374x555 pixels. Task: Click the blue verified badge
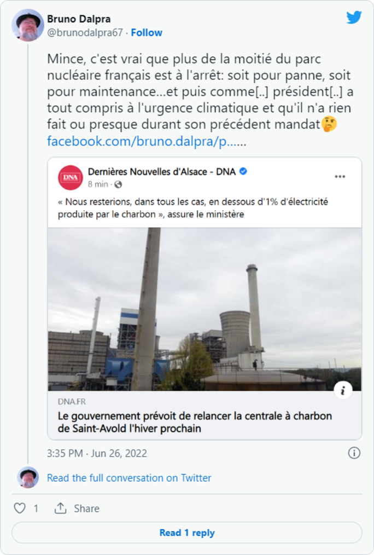click(243, 171)
